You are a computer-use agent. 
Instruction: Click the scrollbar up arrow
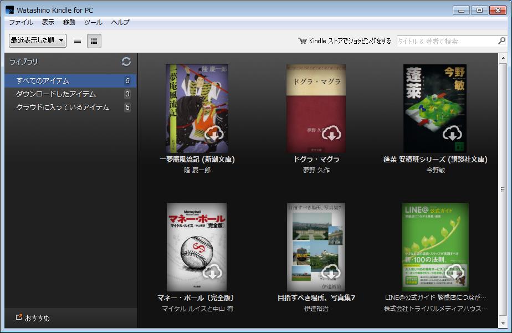pyautogui.click(x=503, y=58)
